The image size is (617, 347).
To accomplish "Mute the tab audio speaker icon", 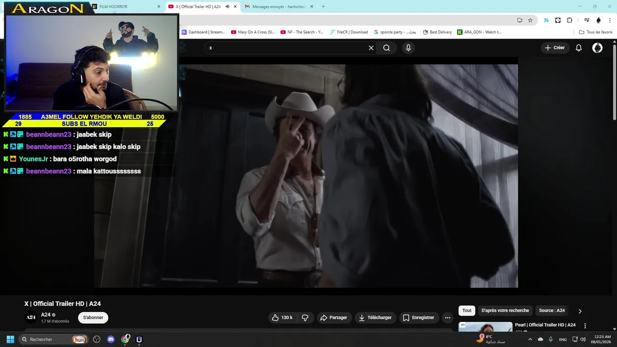I will click(x=228, y=7).
